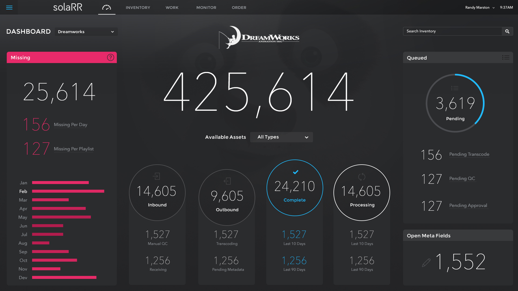Click the Pending Metadata count
Viewport: 518px width, 291px height.
click(226, 261)
